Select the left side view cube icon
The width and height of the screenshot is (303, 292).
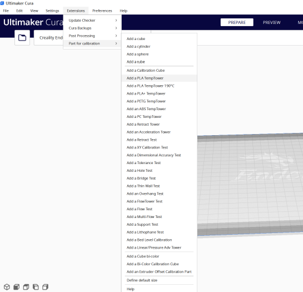click(36, 287)
